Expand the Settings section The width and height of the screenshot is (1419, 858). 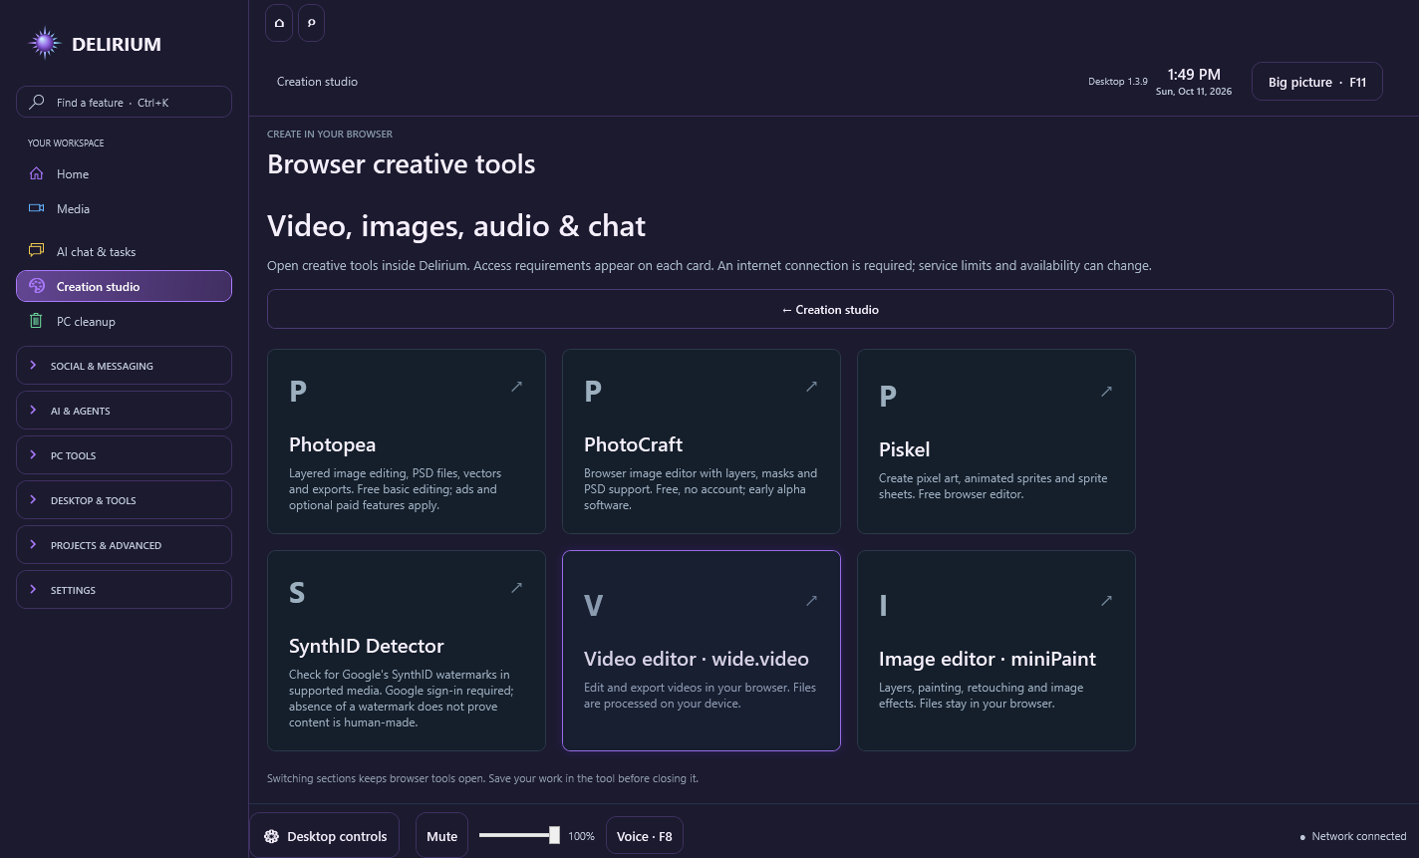pos(124,590)
